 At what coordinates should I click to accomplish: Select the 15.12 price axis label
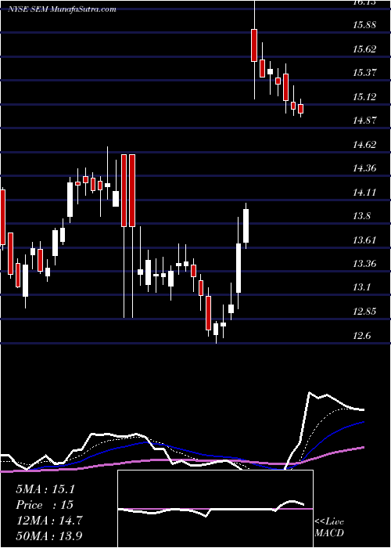point(364,96)
